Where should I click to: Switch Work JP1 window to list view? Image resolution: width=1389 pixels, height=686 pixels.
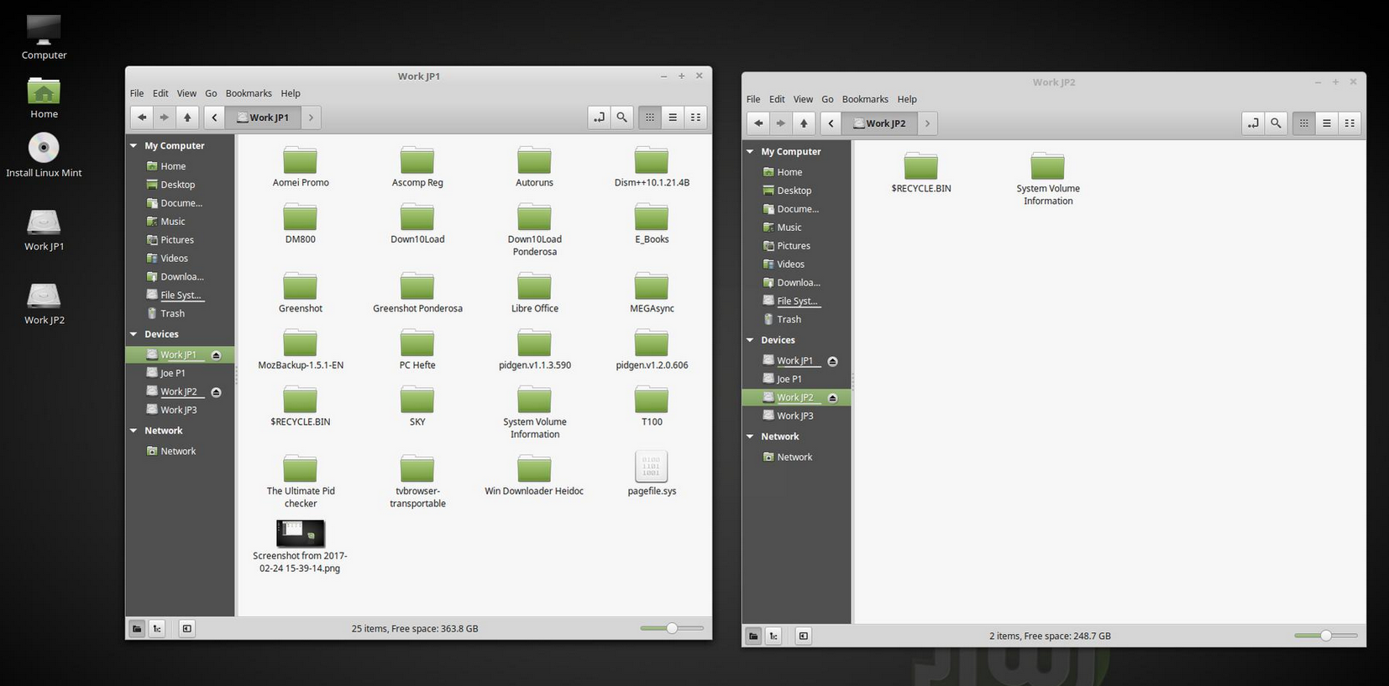click(673, 118)
